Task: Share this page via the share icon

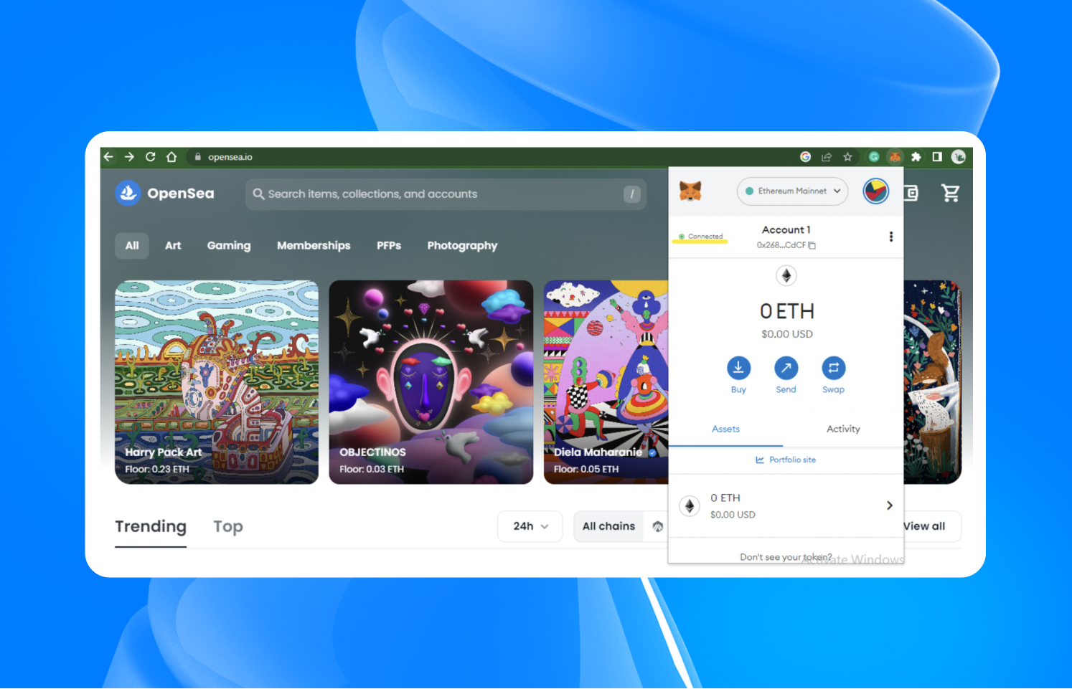Action: point(827,157)
